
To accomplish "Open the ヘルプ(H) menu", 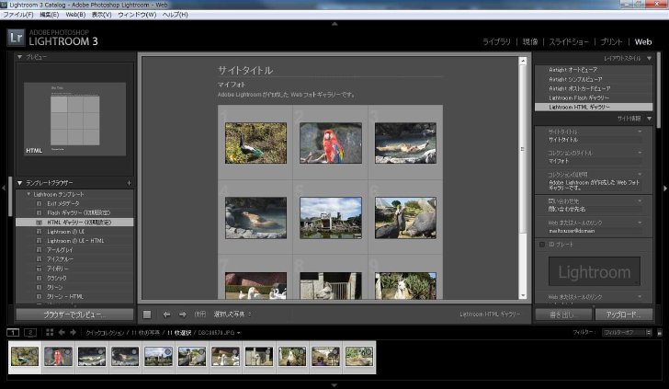I will click(175, 15).
